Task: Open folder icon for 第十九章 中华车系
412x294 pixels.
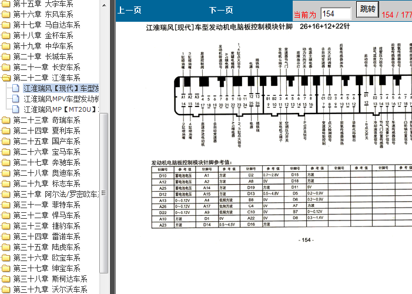Action: (x=6, y=46)
